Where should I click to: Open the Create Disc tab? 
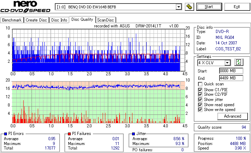pyautogui.click(x=36, y=20)
